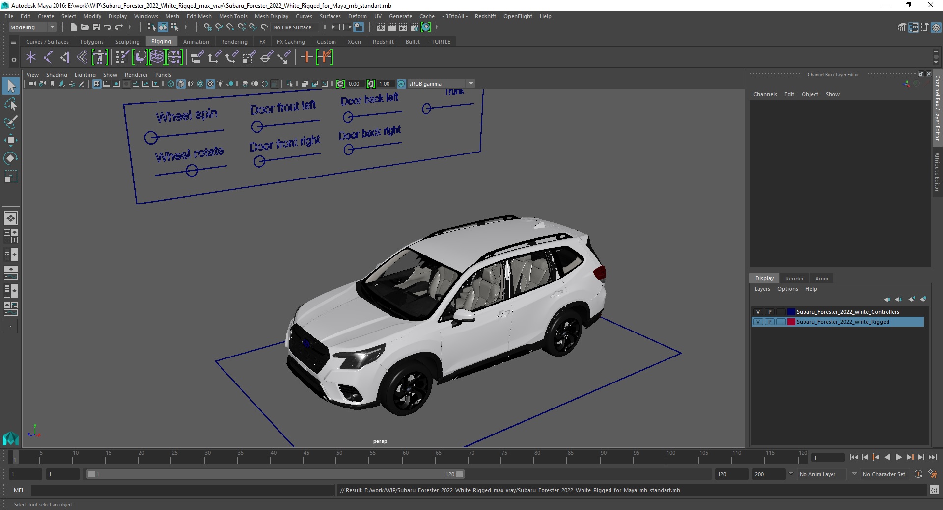Click the MEL command line input
943x510 pixels.
click(x=182, y=490)
